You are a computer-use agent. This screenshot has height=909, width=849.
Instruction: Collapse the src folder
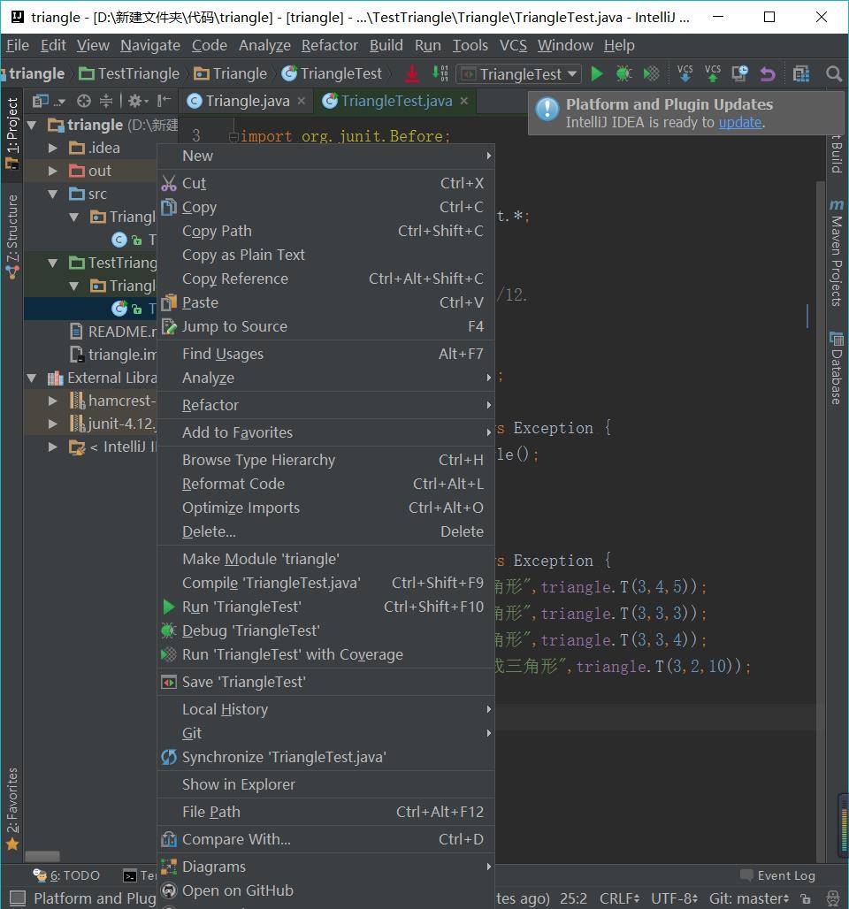pyautogui.click(x=53, y=194)
